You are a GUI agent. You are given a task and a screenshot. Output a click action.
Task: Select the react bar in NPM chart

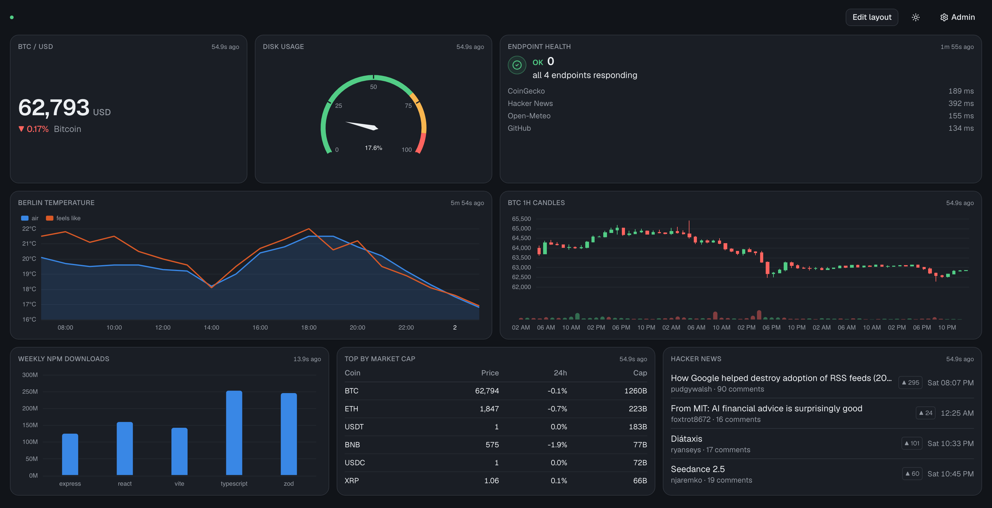[125, 448]
